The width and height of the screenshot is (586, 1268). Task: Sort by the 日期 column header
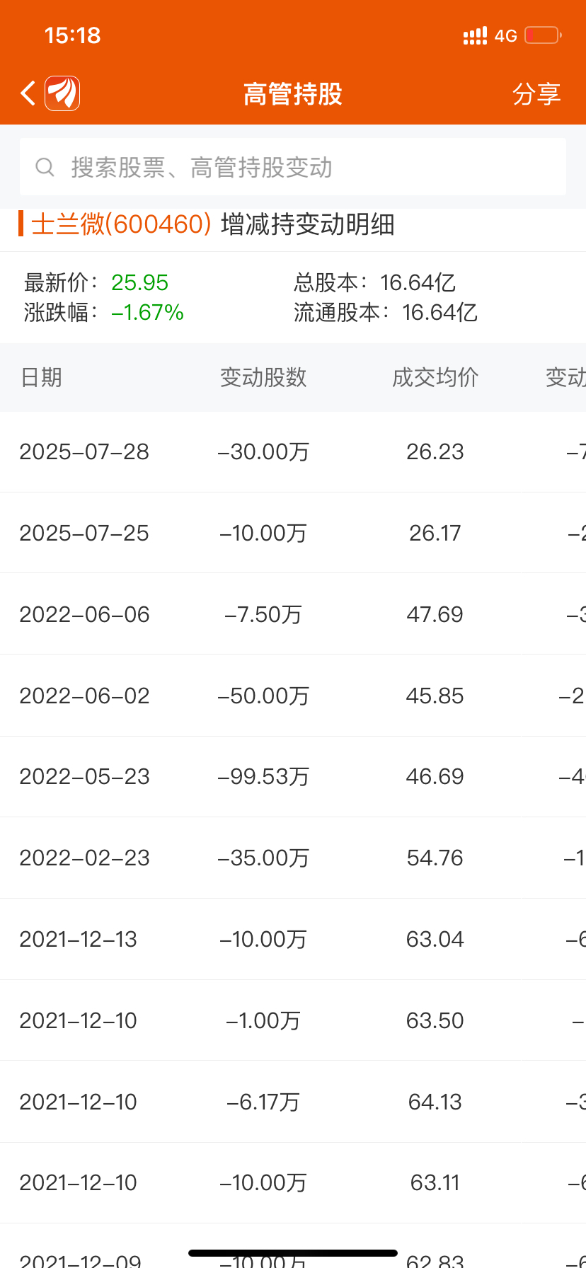coord(41,377)
